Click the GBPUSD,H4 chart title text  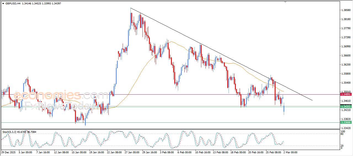click(12, 4)
